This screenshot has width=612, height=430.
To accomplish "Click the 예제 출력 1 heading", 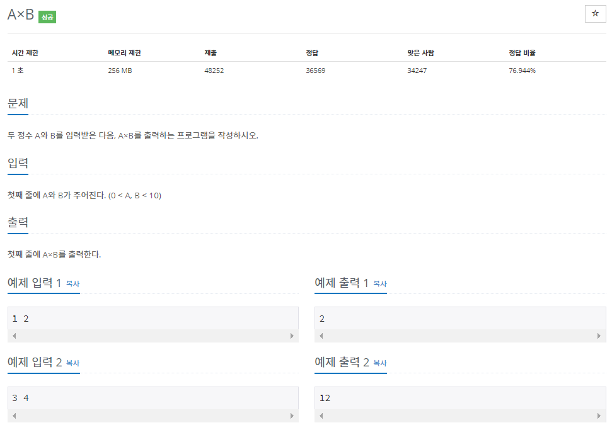I will (x=342, y=283).
